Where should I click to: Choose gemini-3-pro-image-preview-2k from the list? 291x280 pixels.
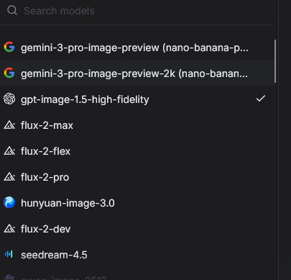tap(137, 73)
